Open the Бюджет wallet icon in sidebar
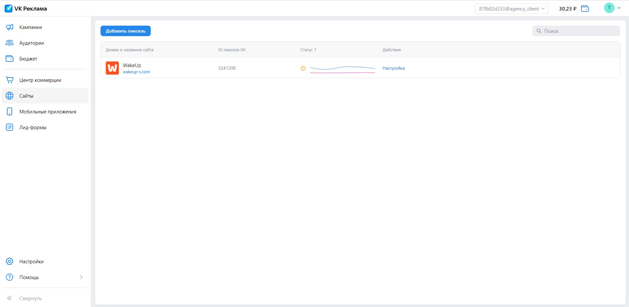The height and width of the screenshot is (307, 629). pyautogui.click(x=10, y=59)
